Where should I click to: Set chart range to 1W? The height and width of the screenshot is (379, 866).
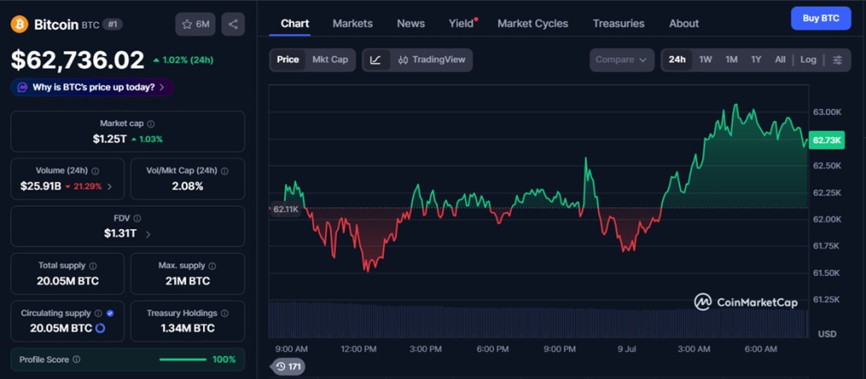click(705, 60)
